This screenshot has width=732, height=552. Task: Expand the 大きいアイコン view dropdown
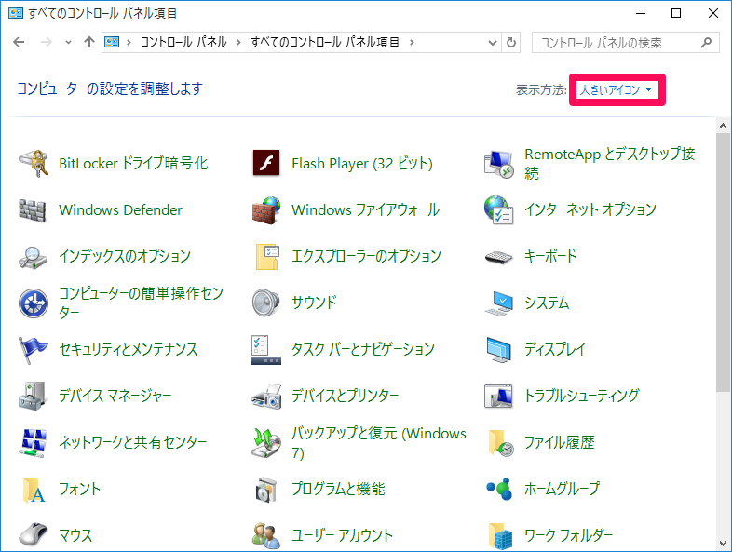pyautogui.click(x=617, y=90)
